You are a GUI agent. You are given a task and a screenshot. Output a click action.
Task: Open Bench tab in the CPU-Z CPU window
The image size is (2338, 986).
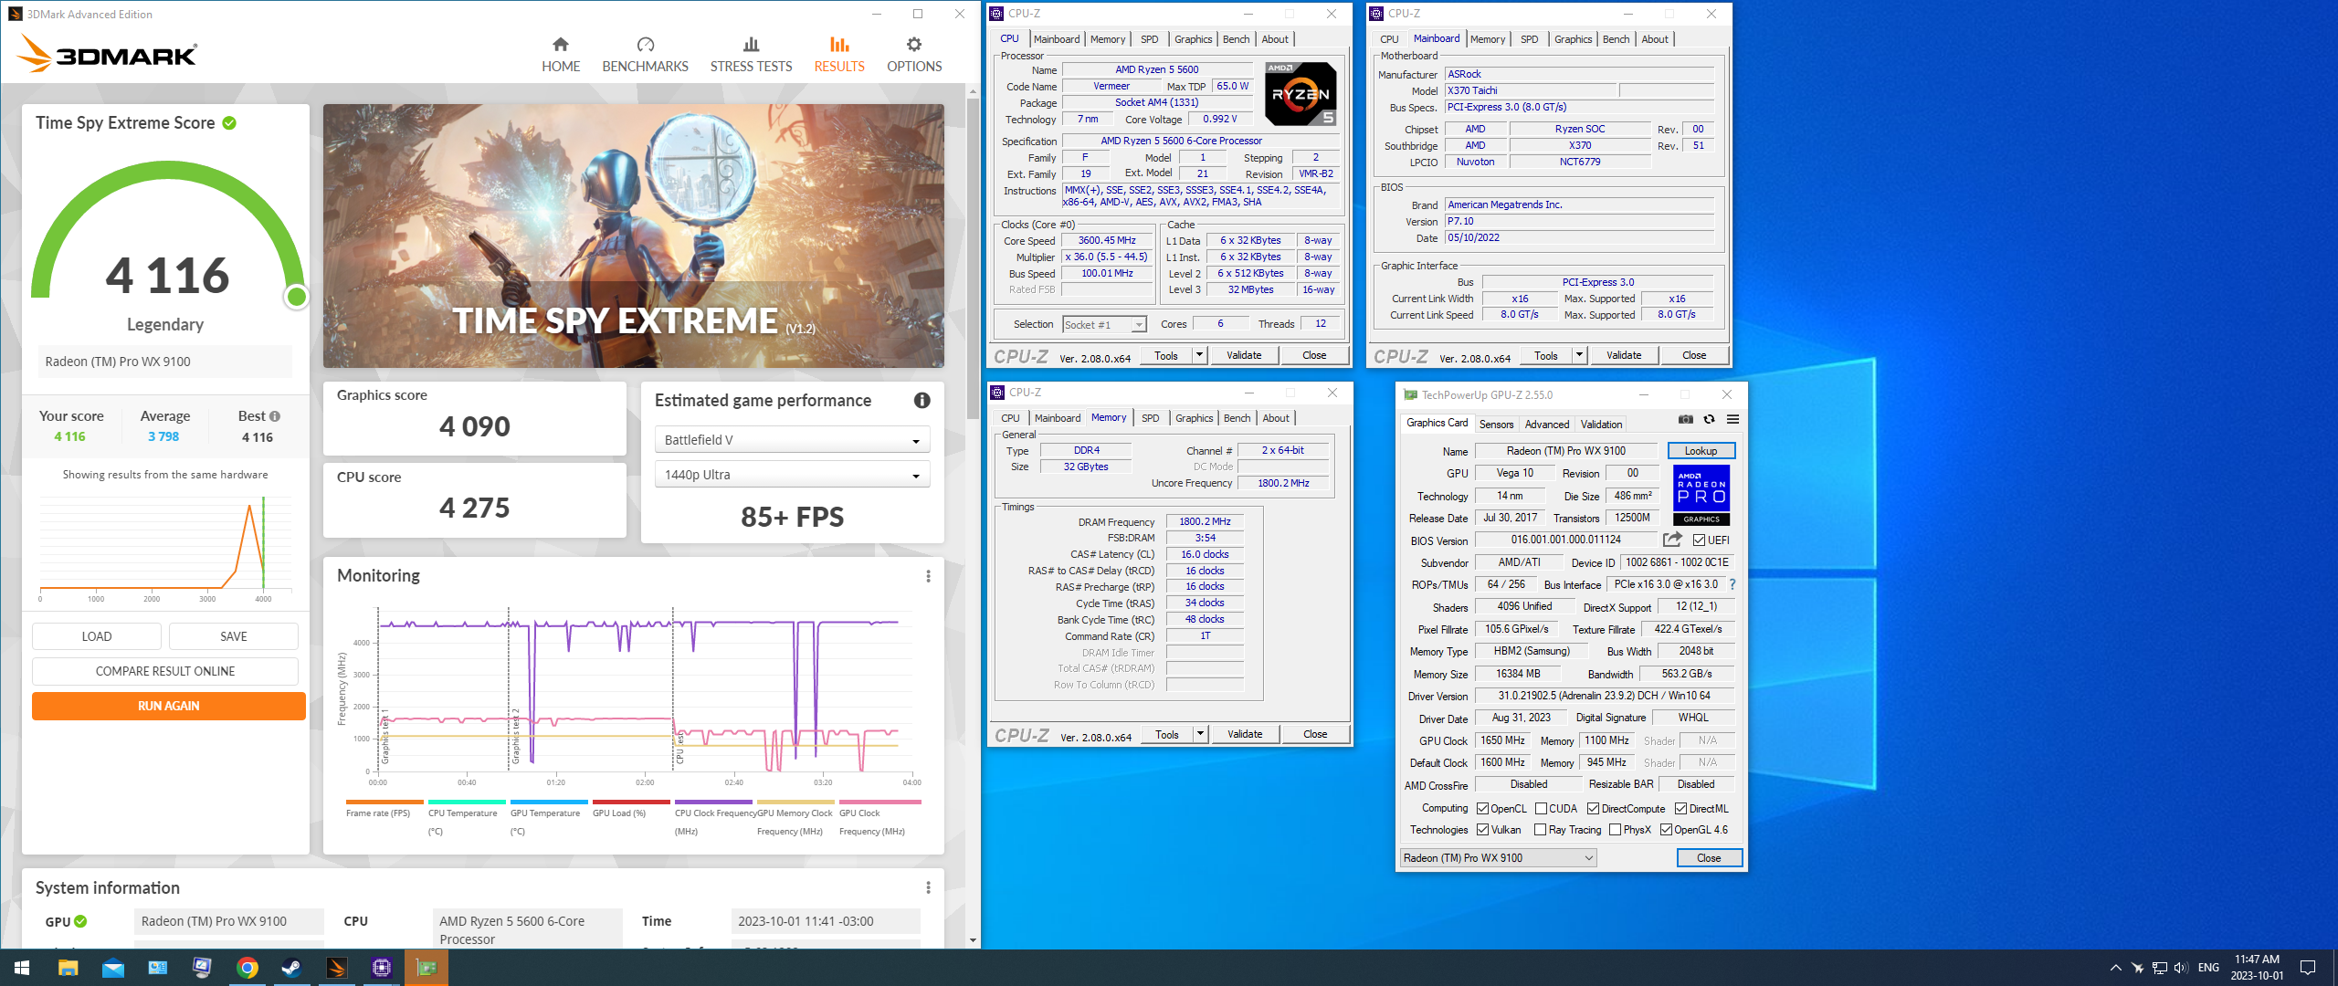1236,39
